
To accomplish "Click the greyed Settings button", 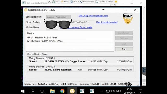I will click(x=124, y=38).
